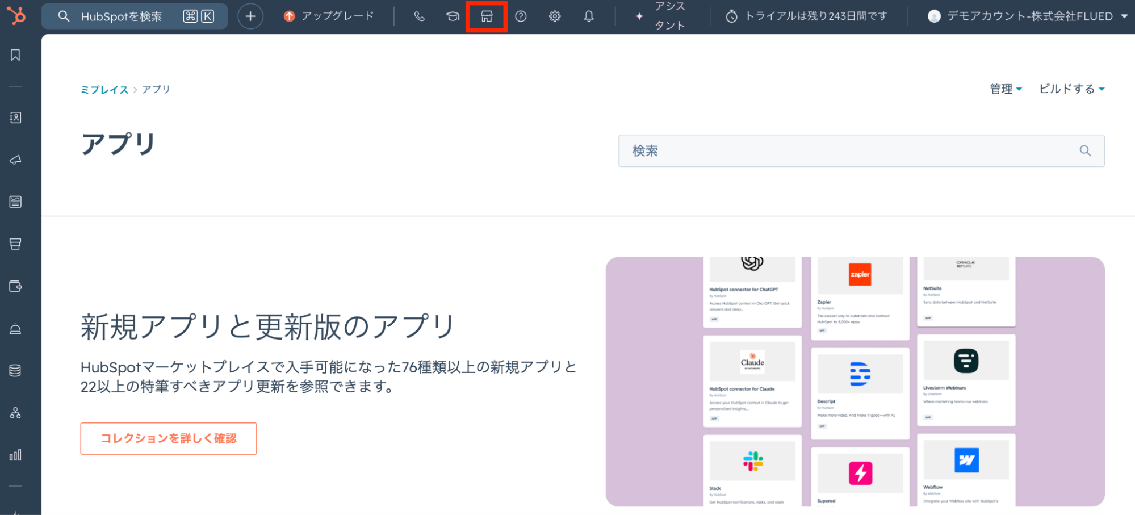This screenshot has width=1135, height=515.
Task: Open HubSpot Academy graduation cap icon
Action: [x=453, y=16]
